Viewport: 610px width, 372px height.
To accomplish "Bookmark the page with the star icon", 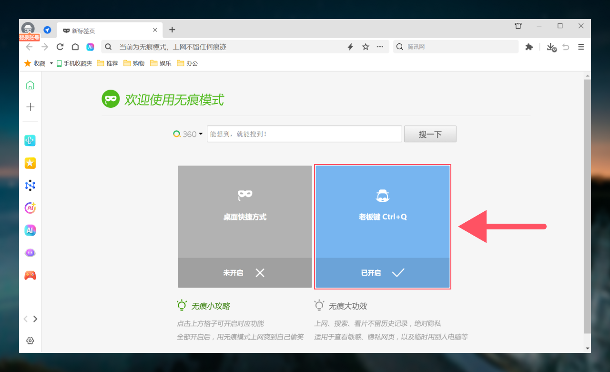I will (366, 47).
